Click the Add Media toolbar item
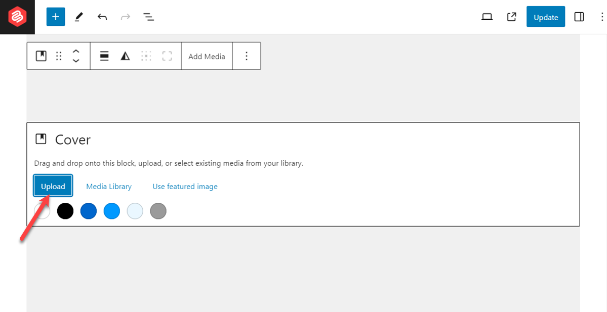The width and height of the screenshot is (607, 312). click(x=207, y=56)
